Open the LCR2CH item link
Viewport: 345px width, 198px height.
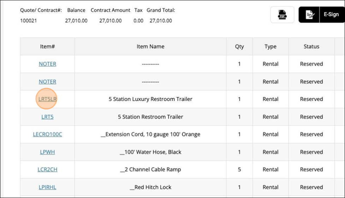click(x=47, y=170)
